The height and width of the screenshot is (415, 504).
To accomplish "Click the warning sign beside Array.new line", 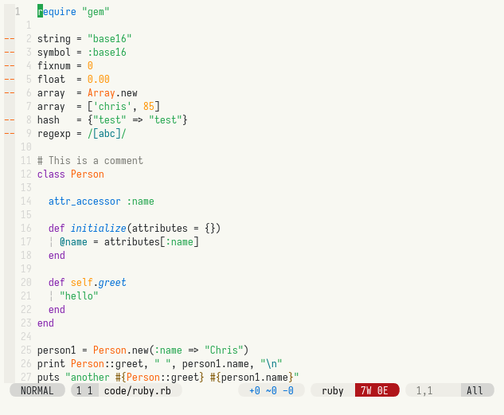I will click(x=10, y=93).
